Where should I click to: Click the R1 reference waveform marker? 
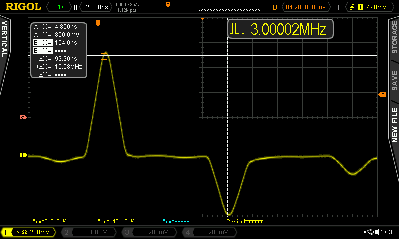[x=23, y=117]
